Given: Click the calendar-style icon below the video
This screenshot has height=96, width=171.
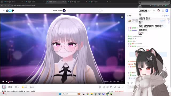Looking at the screenshot, I should (111, 87).
